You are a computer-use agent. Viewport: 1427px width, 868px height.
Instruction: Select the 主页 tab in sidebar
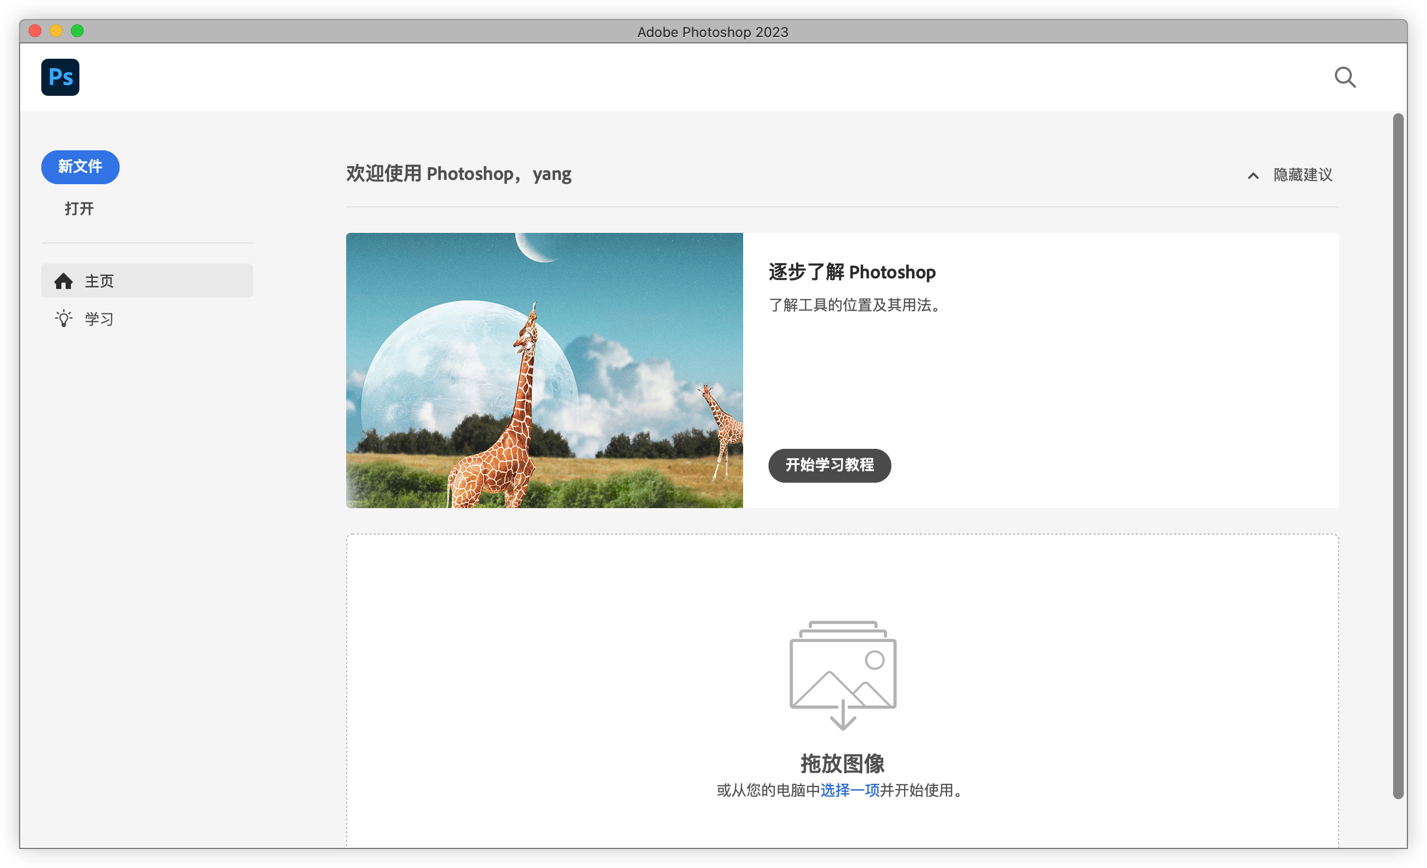147,281
